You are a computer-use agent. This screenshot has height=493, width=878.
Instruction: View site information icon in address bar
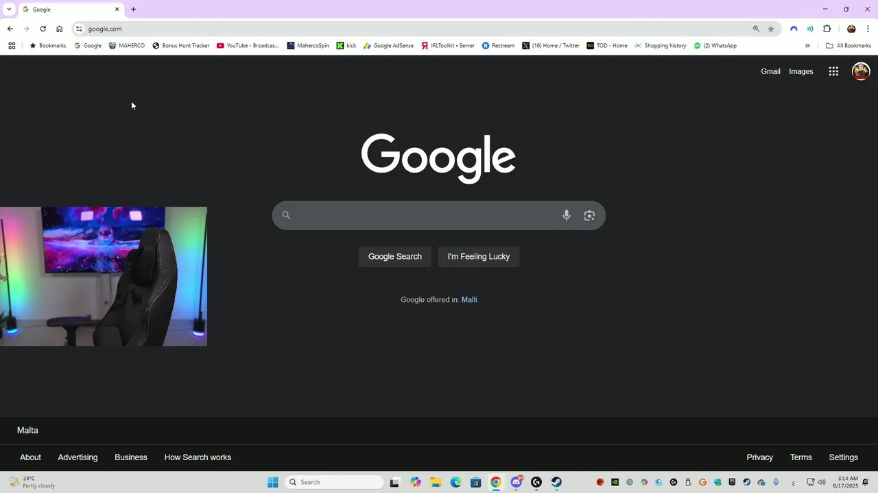click(x=80, y=29)
